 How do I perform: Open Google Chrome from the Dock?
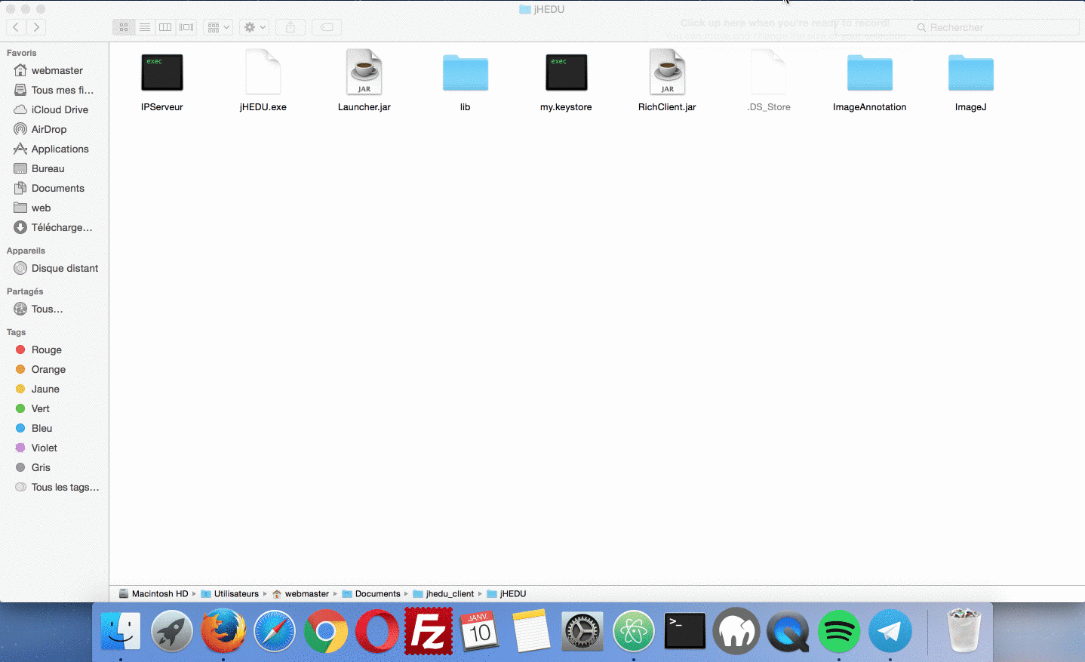point(326,631)
